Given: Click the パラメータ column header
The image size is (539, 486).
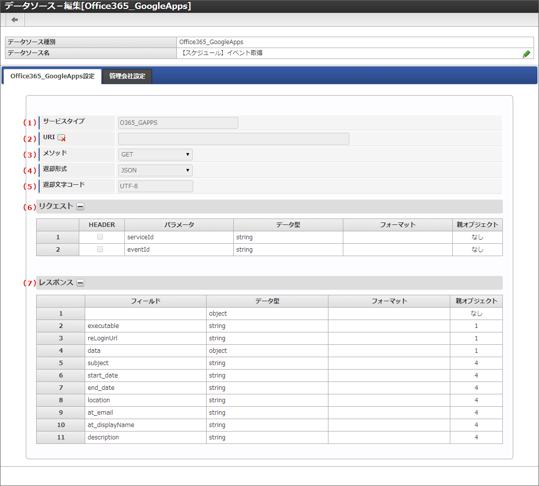Looking at the screenshot, I should [179, 225].
